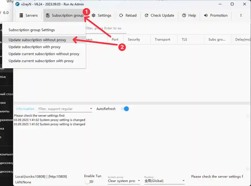
Task: Enable the Tun mode switch
Action: tap(89, 182)
